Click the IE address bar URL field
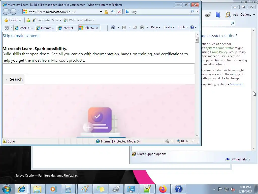258x194 pixels. (x=63, y=12)
